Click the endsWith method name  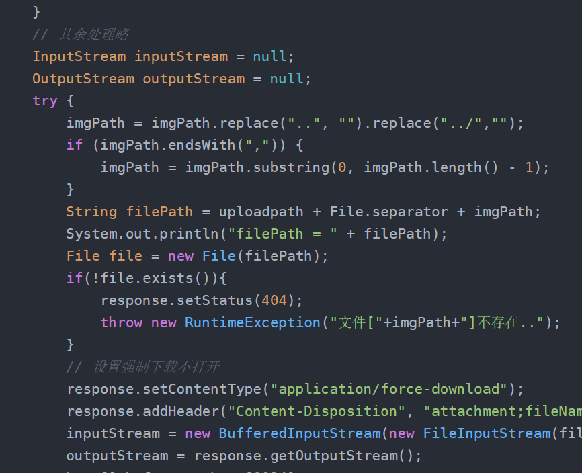[x=202, y=145]
